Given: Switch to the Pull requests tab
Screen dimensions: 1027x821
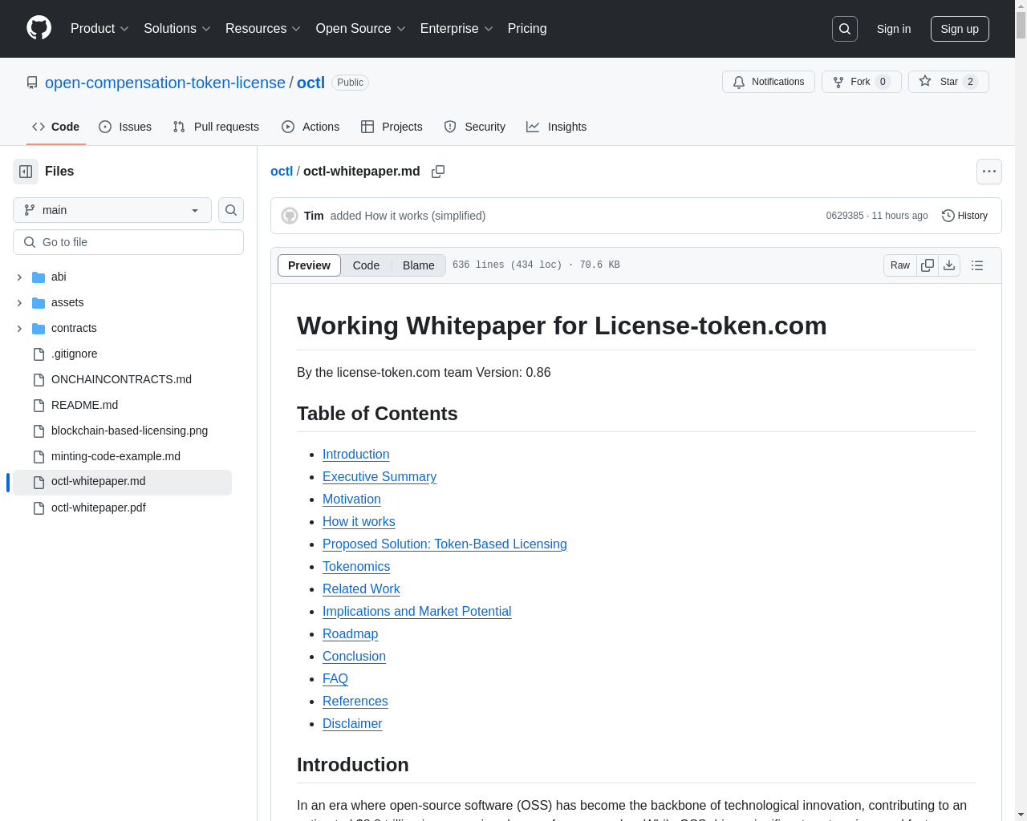Looking at the screenshot, I should (x=216, y=127).
